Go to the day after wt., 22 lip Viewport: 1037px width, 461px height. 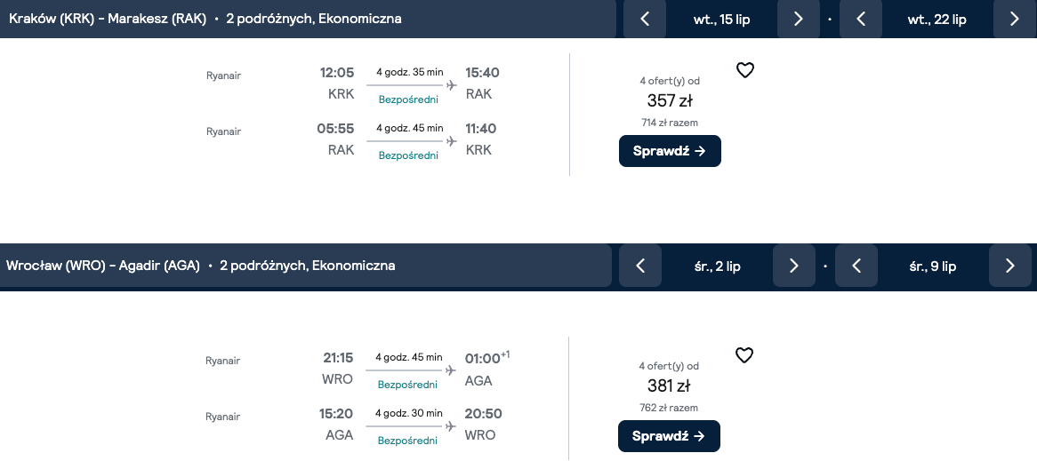[x=1015, y=20]
